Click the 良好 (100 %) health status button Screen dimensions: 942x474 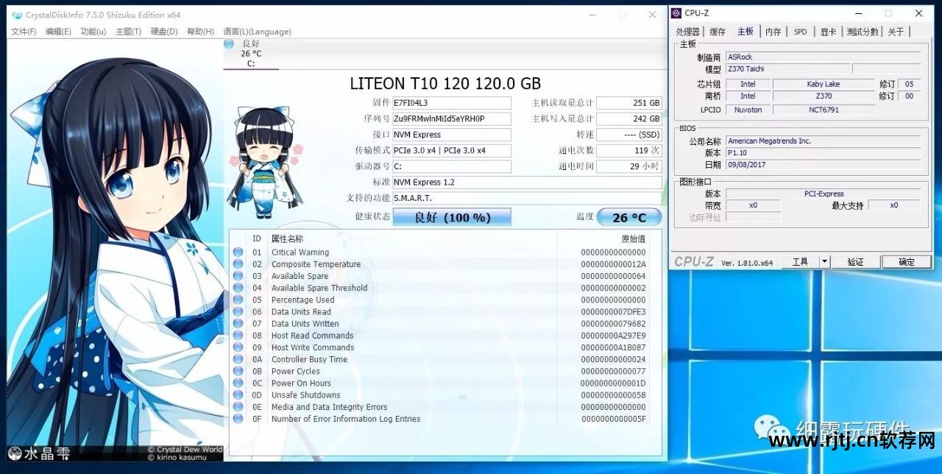(x=452, y=217)
